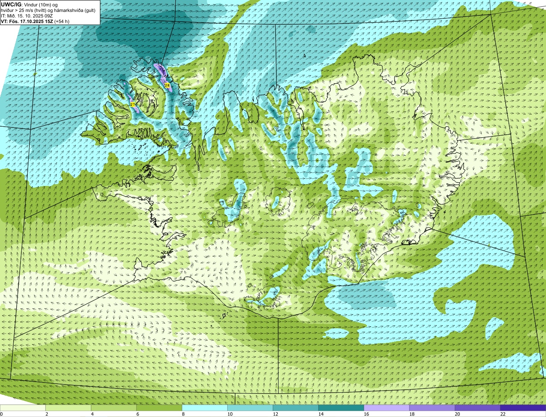This screenshot has height=417, width=546.
Task: Click the legend scale label '6'
Action: point(138,414)
